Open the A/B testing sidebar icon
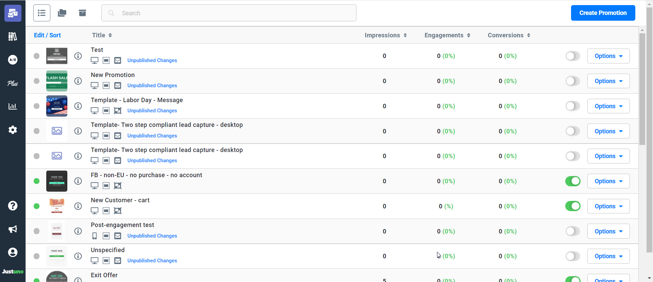Viewport: 653px width, 282px height. (x=13, y=60)
